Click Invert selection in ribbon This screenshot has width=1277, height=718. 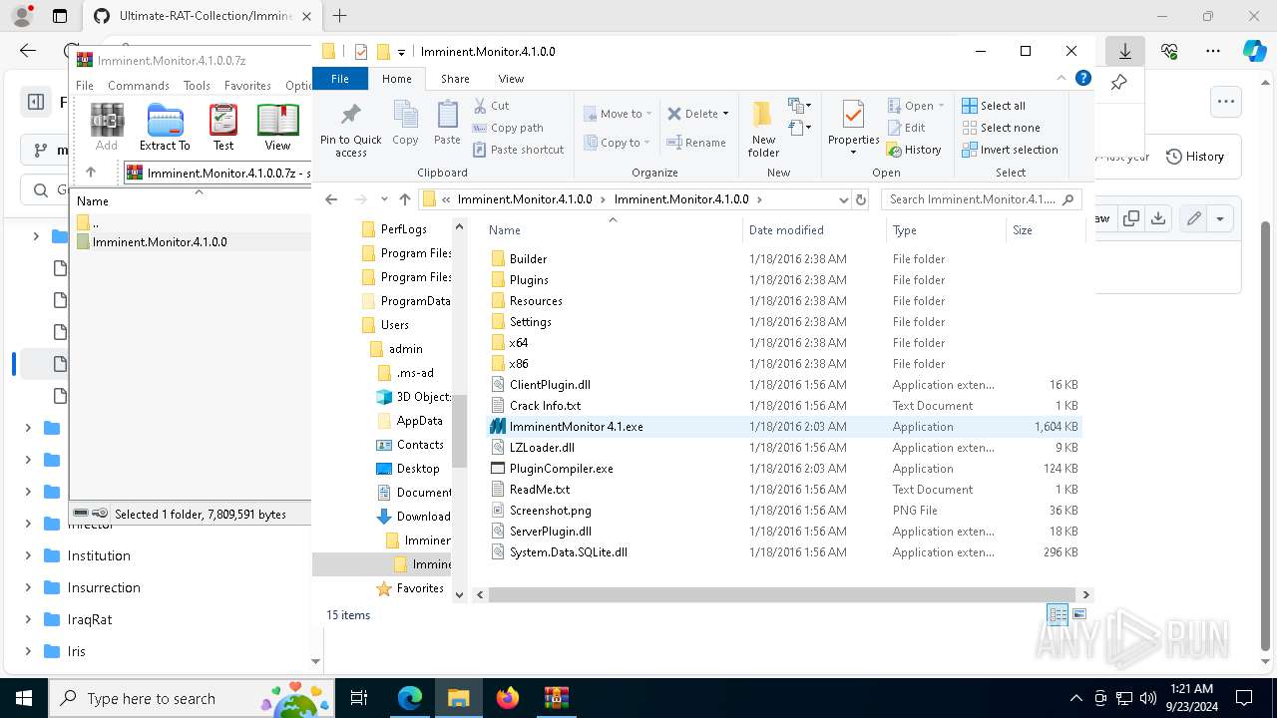pos(1010,150)
